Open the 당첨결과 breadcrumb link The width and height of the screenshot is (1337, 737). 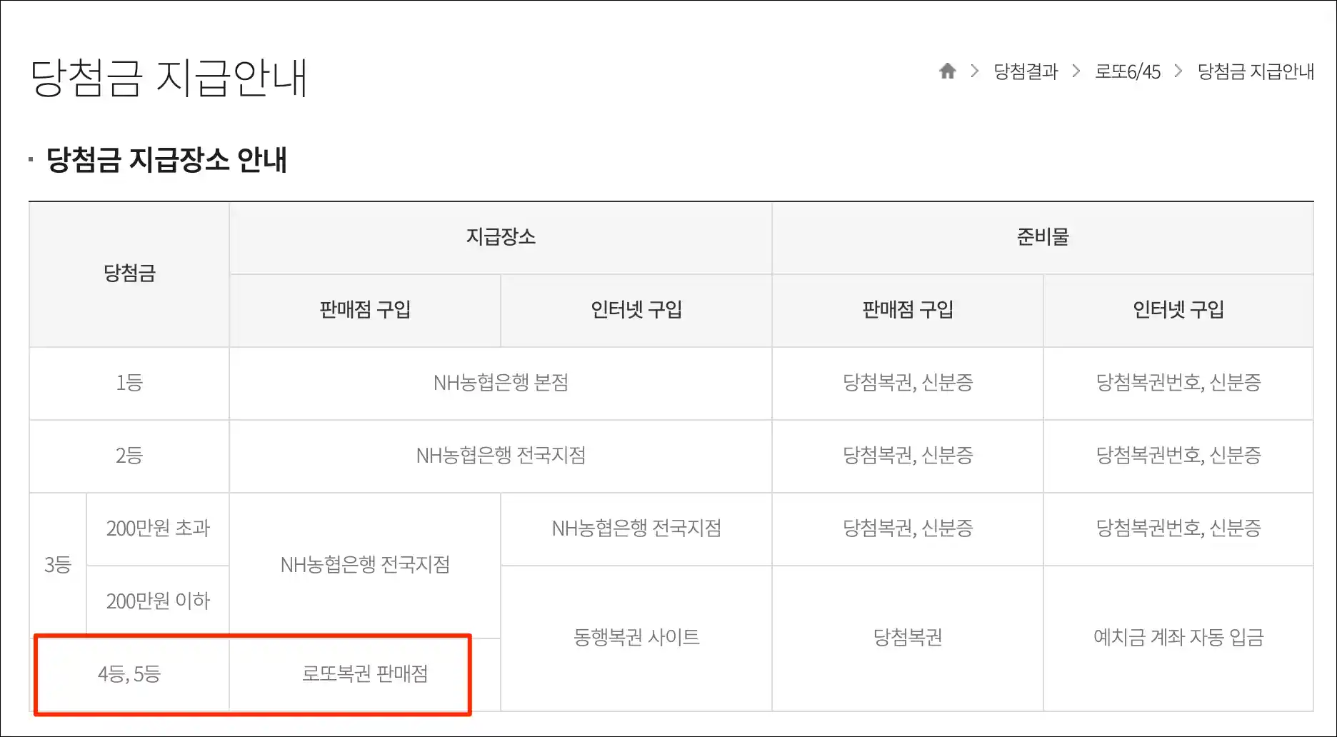click(1026, 71)
